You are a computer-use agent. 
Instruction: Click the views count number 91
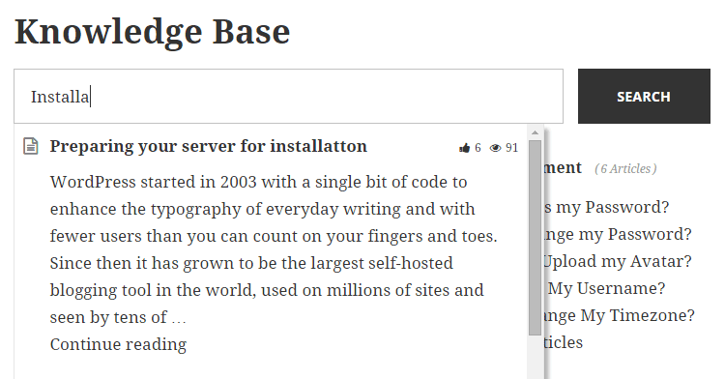point(511,148)
